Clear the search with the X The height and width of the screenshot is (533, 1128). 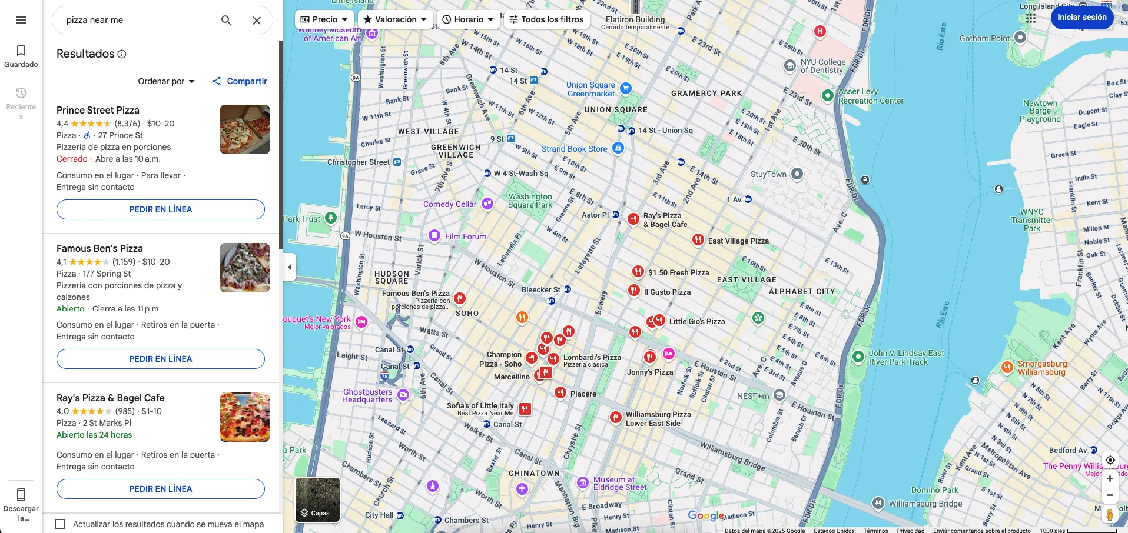tap(257, 21)
